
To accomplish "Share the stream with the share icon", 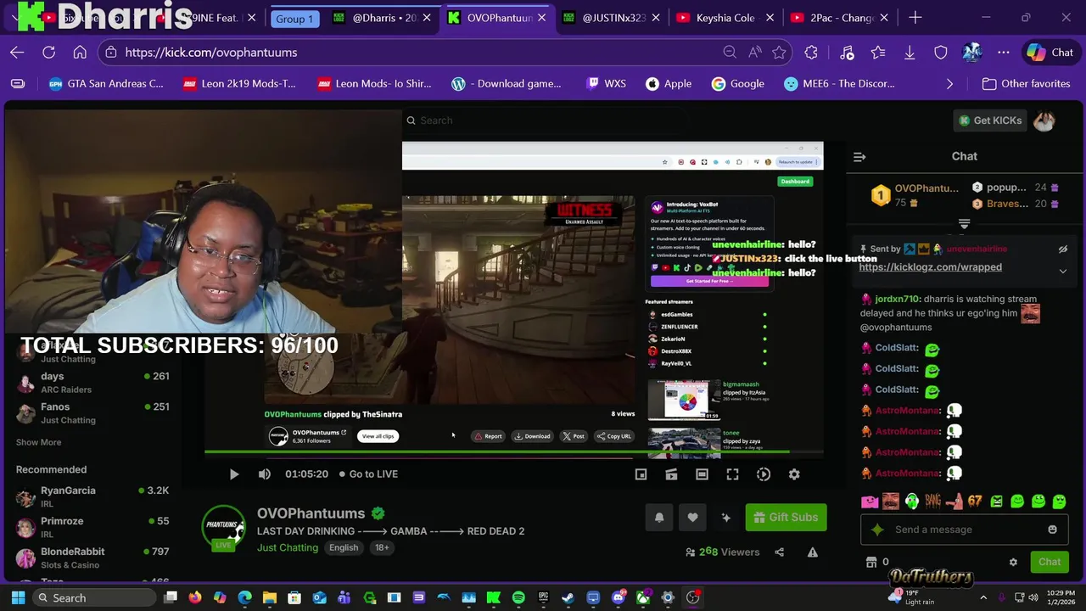I will click(x=780, y=552).
